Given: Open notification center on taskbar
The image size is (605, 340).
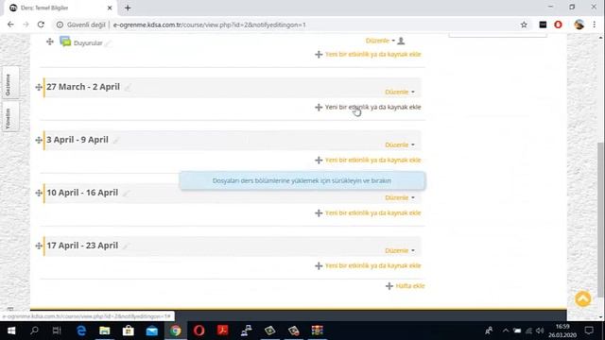Looking at the screenshot, I should pyautogui.click(x=589, y=331).
